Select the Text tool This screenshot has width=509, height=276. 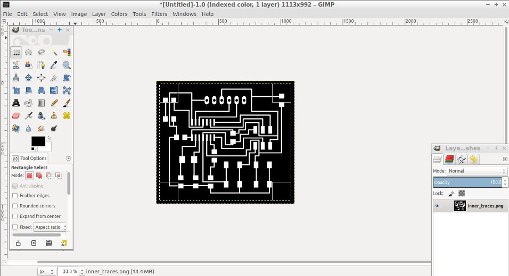[16, 103]
